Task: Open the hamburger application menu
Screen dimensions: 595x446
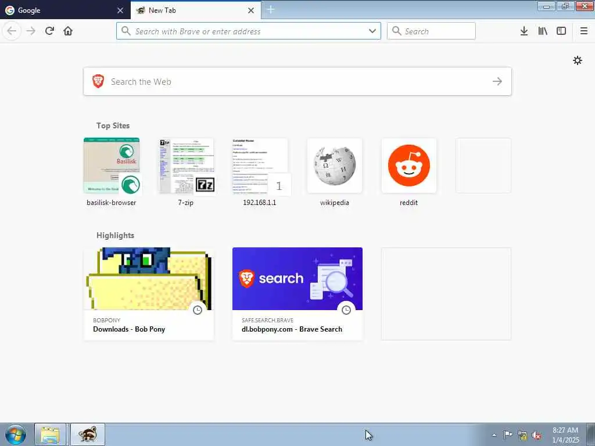Action: tap(584, 31)
